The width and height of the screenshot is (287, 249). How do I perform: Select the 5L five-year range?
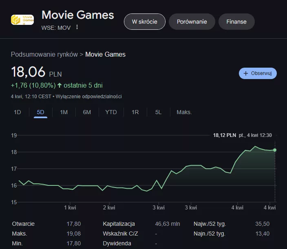pos(159,112)
